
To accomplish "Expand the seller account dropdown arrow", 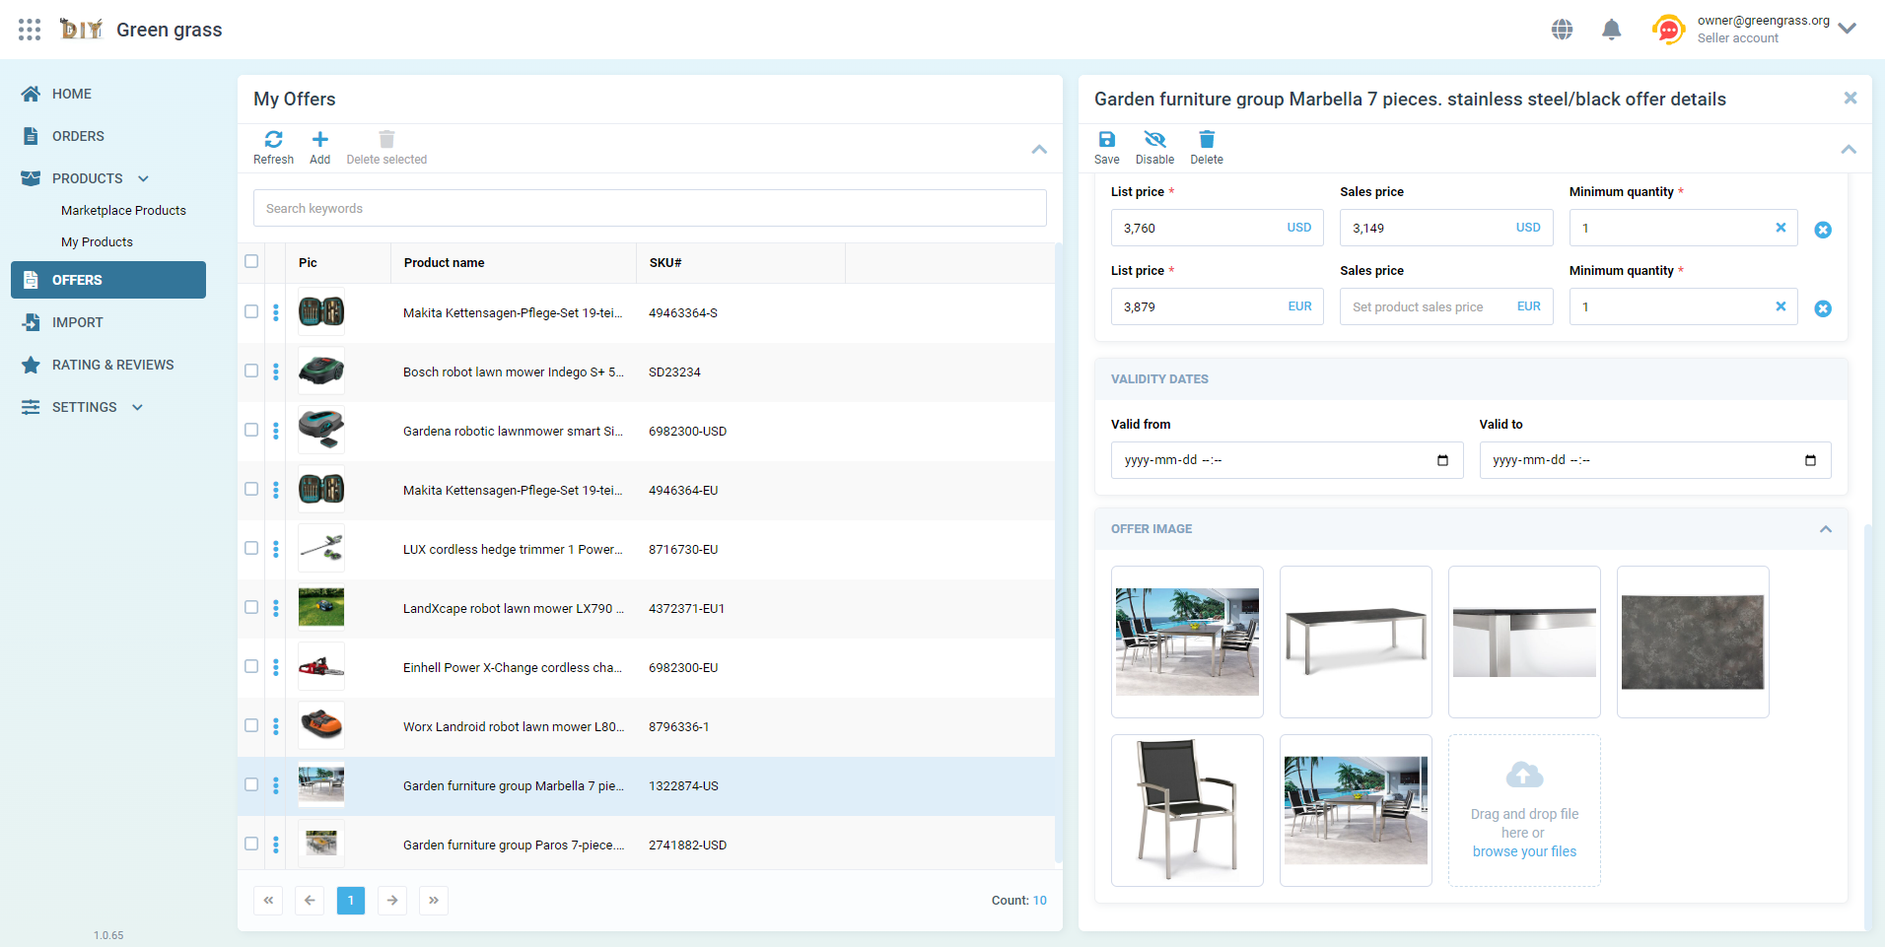I will pyautogui.click(x=1848, y=29).
